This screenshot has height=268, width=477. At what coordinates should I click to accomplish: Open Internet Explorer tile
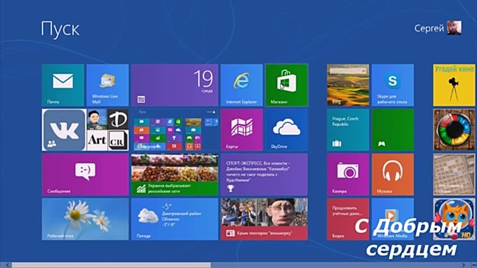(241, 85)
